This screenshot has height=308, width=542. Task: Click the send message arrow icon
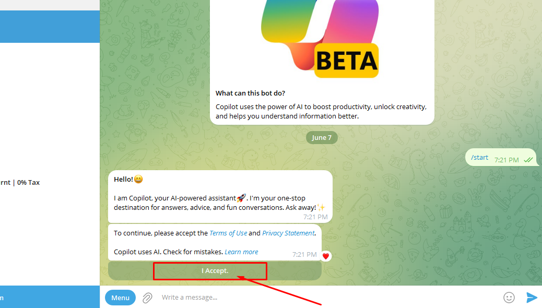point(532,298)
